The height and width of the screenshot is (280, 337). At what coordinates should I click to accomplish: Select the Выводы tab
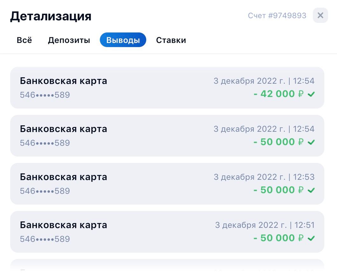(123, 40)
